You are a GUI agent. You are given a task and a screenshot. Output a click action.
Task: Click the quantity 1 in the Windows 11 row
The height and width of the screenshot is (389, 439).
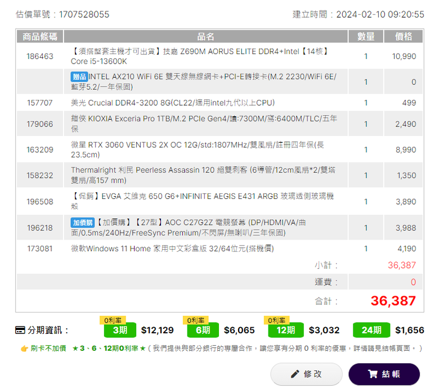click(x=366, y=248)
